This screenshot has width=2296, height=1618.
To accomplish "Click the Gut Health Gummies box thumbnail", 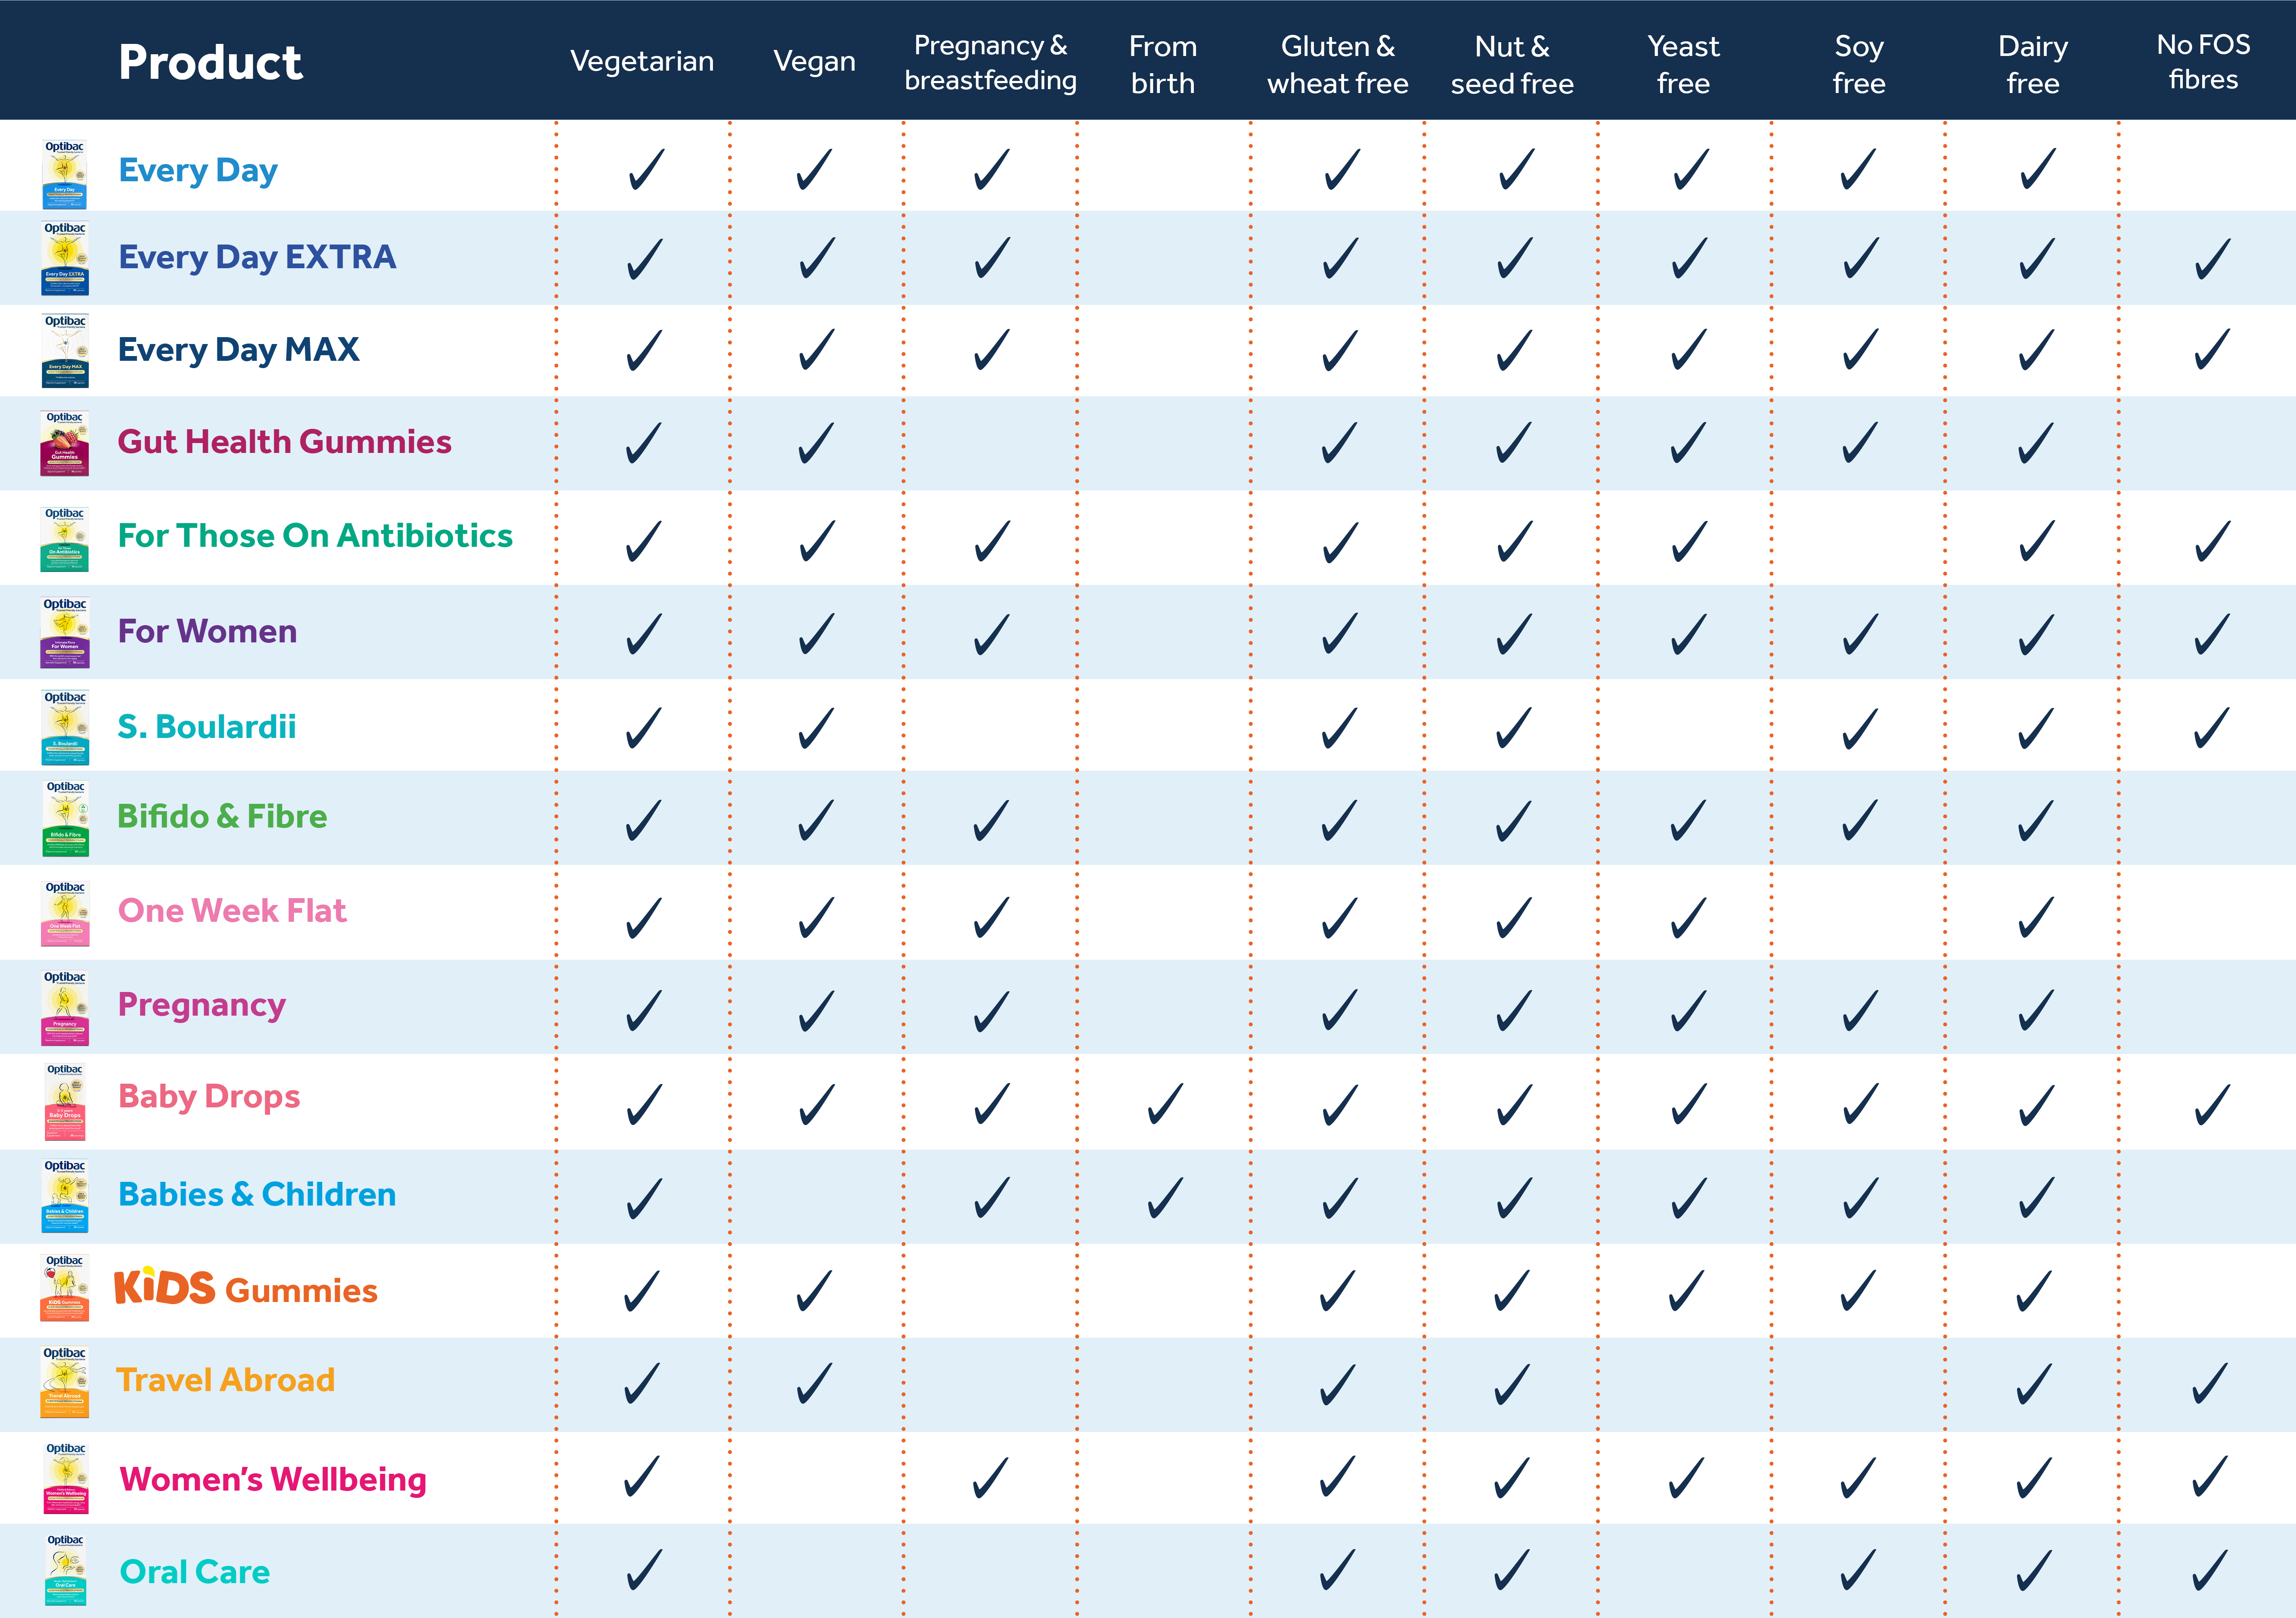I will pos(64,443).
